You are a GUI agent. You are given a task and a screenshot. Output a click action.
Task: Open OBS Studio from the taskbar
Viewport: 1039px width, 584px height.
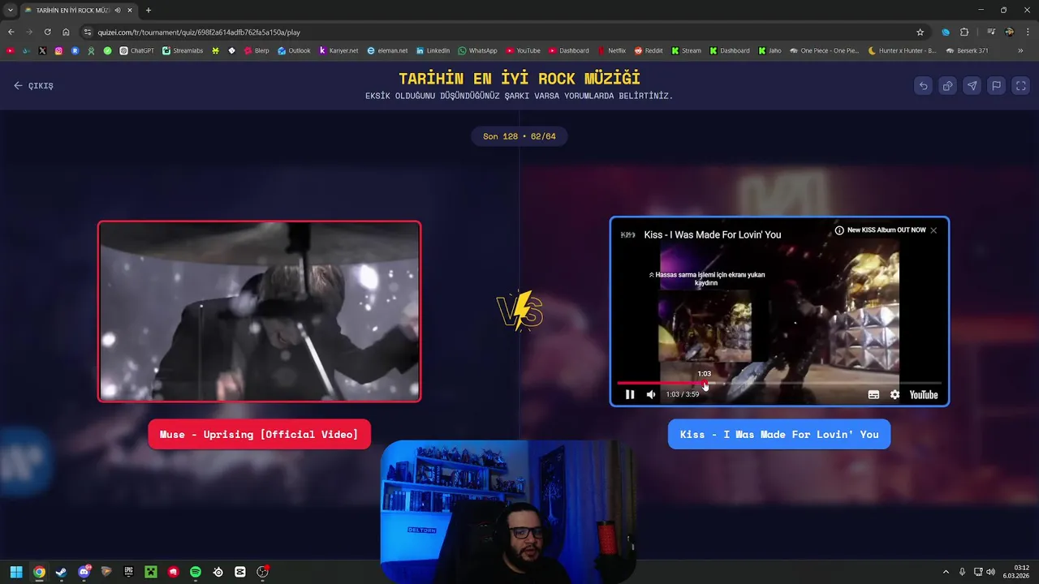point(262,572)
